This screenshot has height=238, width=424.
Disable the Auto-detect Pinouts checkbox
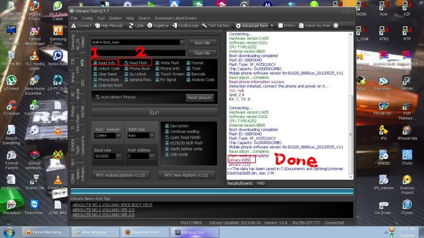98,97
